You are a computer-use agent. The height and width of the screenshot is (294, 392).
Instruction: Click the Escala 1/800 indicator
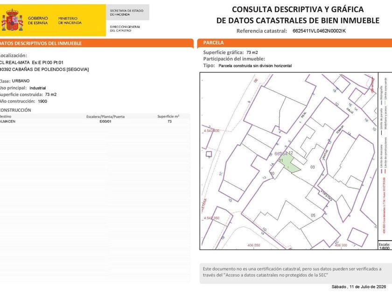pyautogui.click(x=384, y=246)
